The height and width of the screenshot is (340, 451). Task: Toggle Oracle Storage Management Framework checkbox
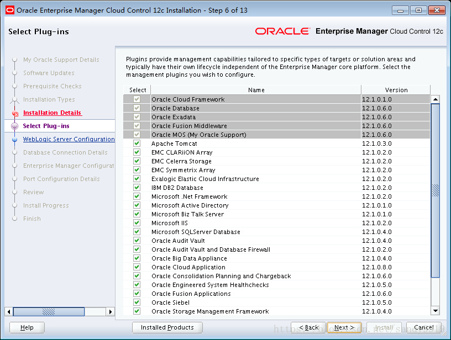point(137,311)
